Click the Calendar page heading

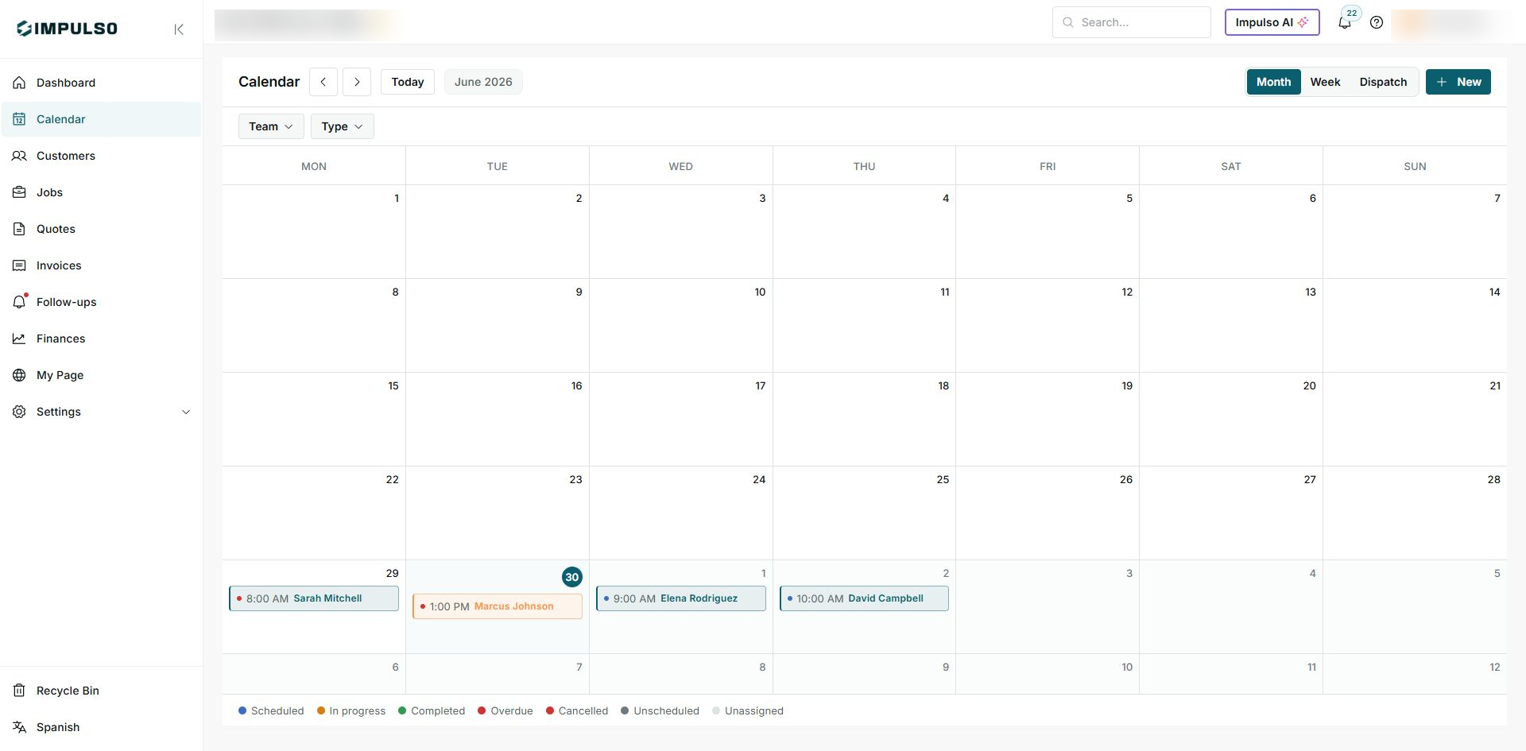[x=269, y=82]
